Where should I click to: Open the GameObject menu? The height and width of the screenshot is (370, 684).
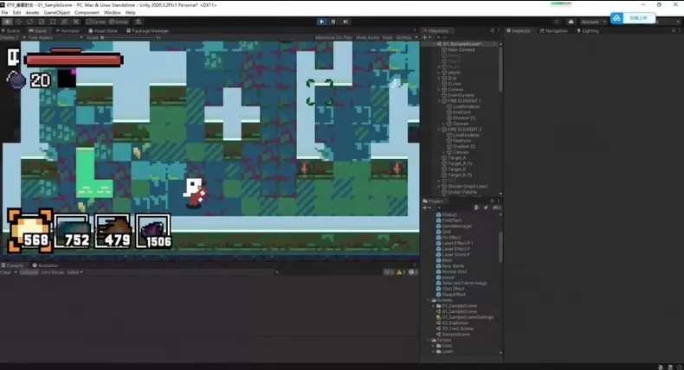point(56,13)
